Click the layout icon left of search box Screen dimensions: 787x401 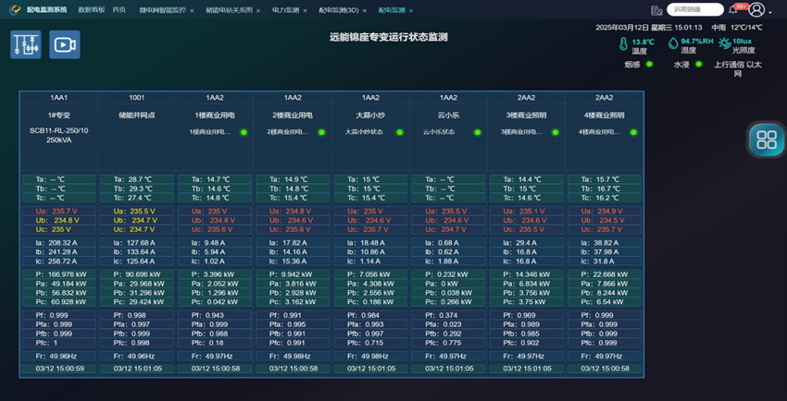(x=656, y=10)
